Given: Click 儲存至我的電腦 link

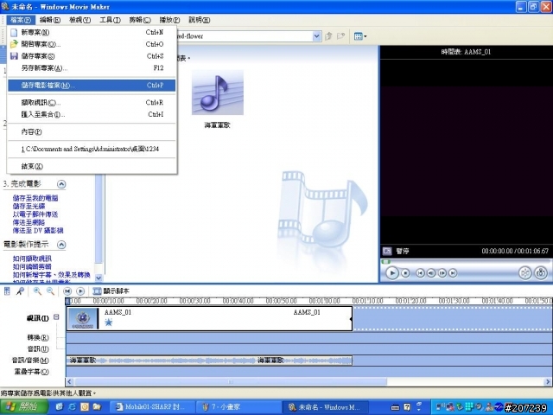Looking at the screenshot, I should 35,198.
